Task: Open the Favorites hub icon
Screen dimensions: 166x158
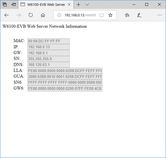Action: (127, 15)
